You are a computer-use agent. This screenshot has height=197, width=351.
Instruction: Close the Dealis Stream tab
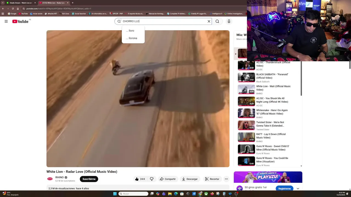pyautogui.click(x=35, y=3)
